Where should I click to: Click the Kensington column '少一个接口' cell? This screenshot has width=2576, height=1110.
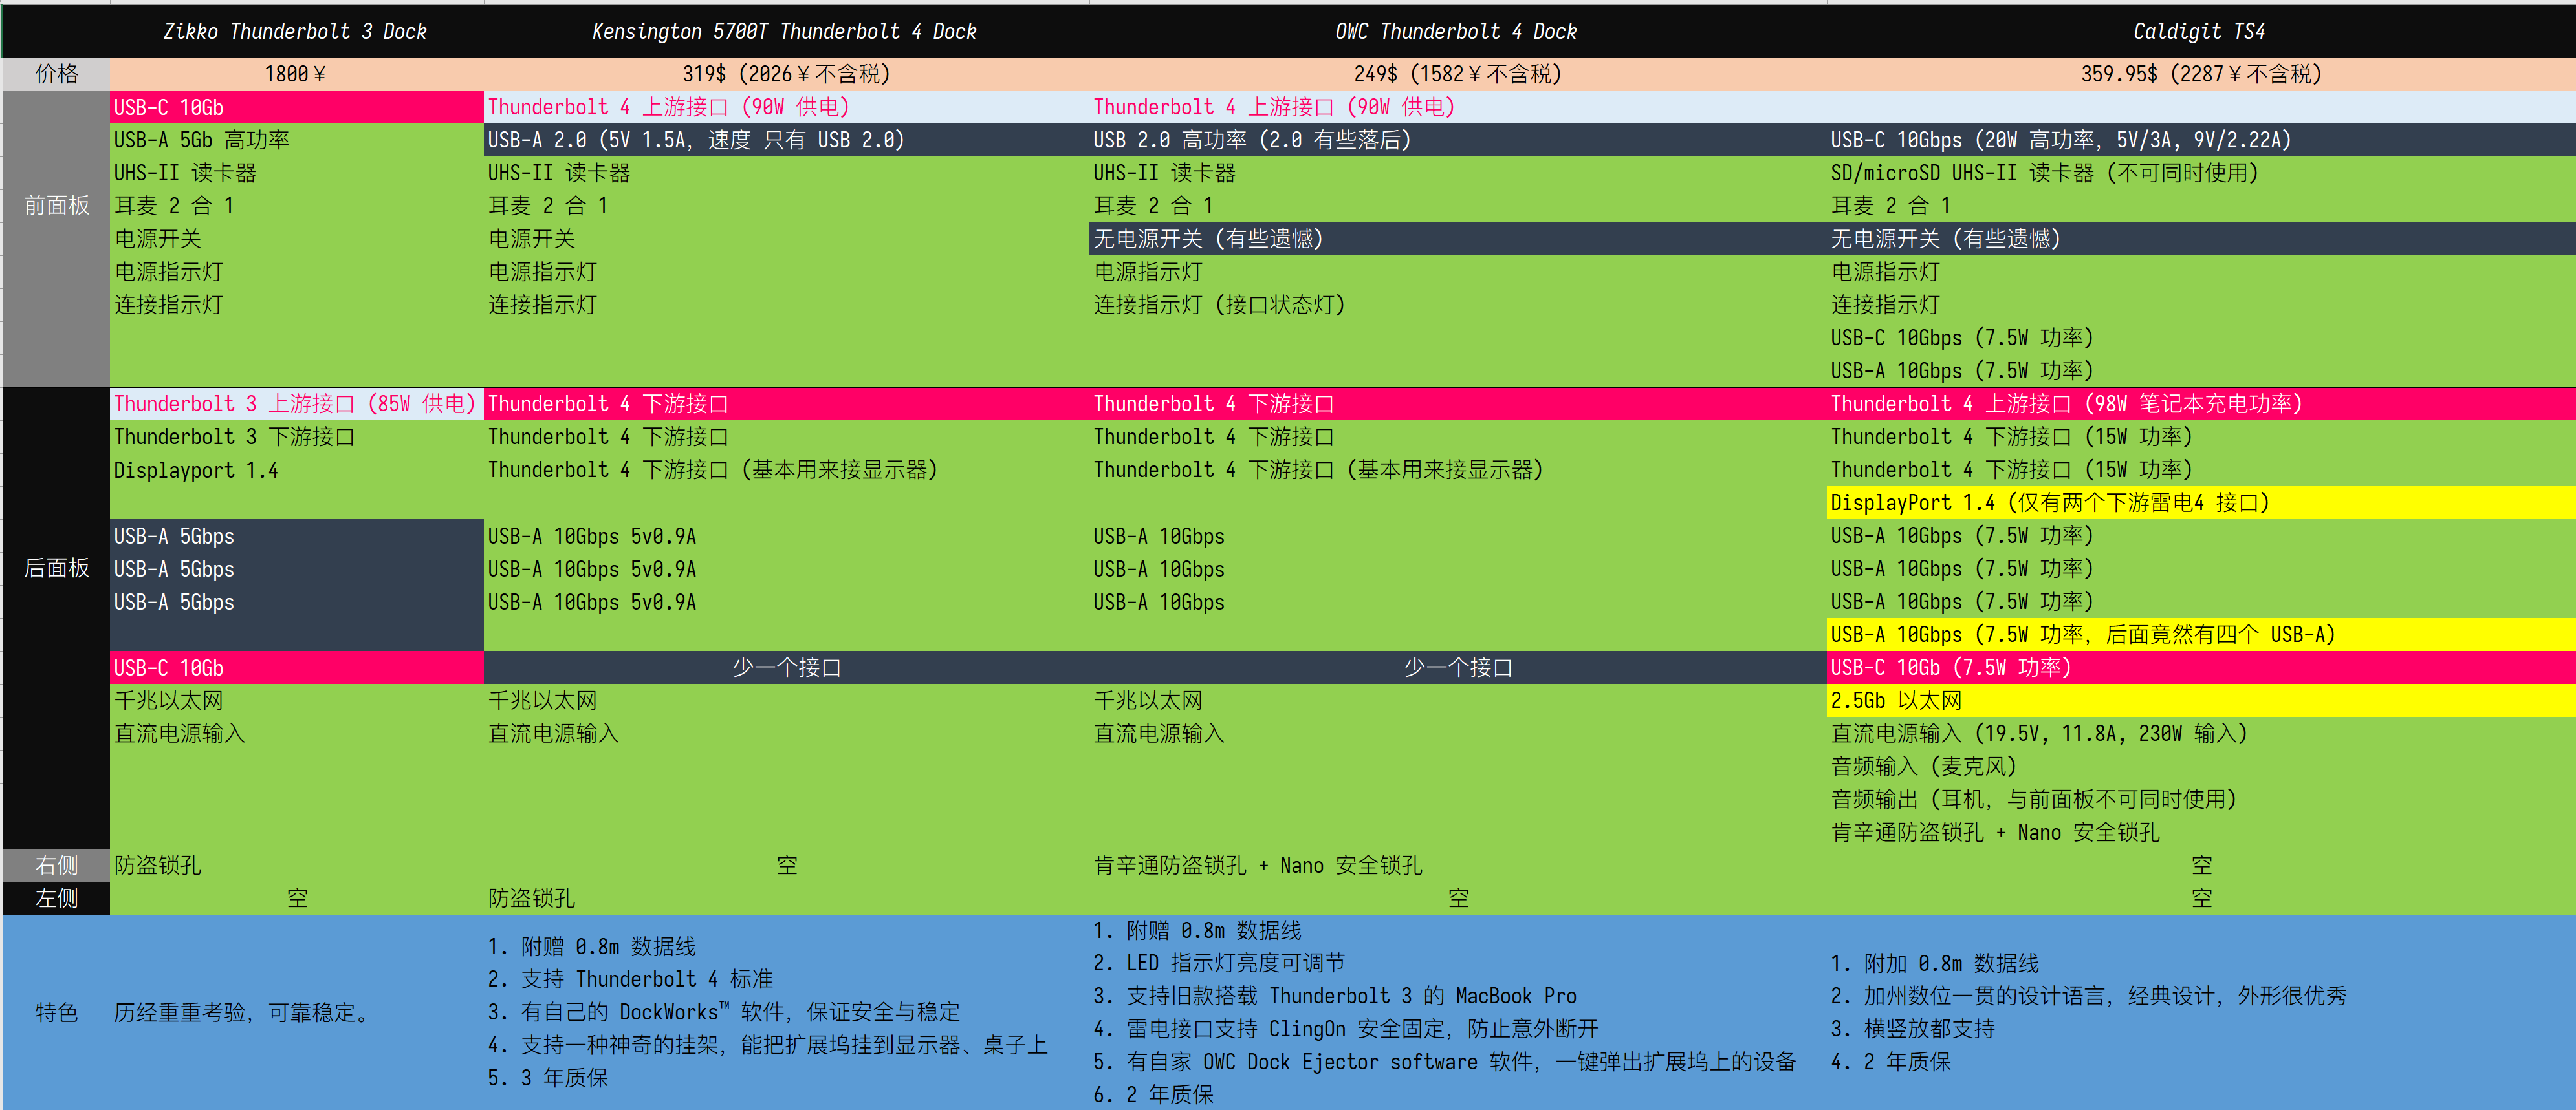(x=786, y=667)
